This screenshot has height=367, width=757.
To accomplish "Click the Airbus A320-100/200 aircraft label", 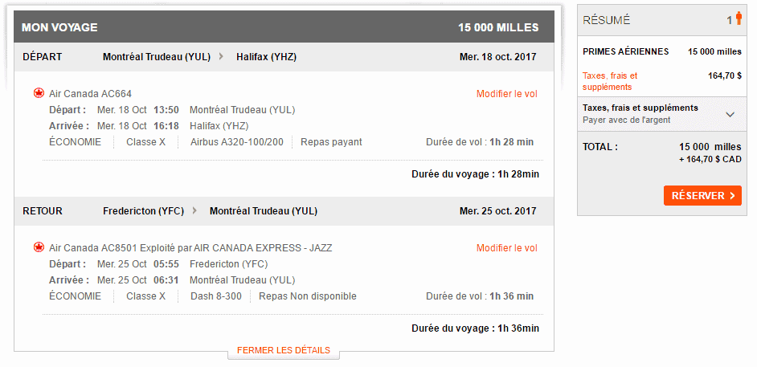I will (237, 142).
